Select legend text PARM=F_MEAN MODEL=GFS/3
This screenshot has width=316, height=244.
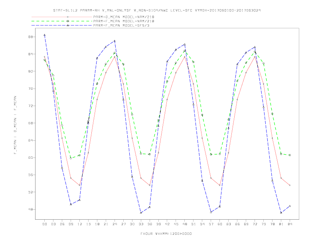pos(121,26)
